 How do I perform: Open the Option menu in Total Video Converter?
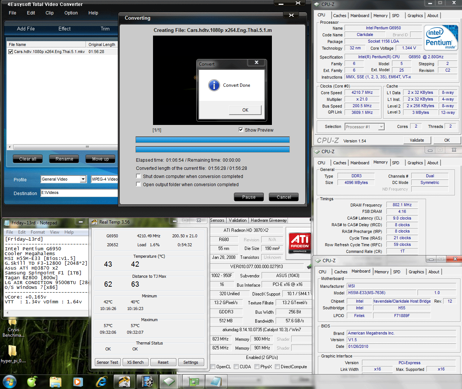pyautogui.click(x=71, y=13)
